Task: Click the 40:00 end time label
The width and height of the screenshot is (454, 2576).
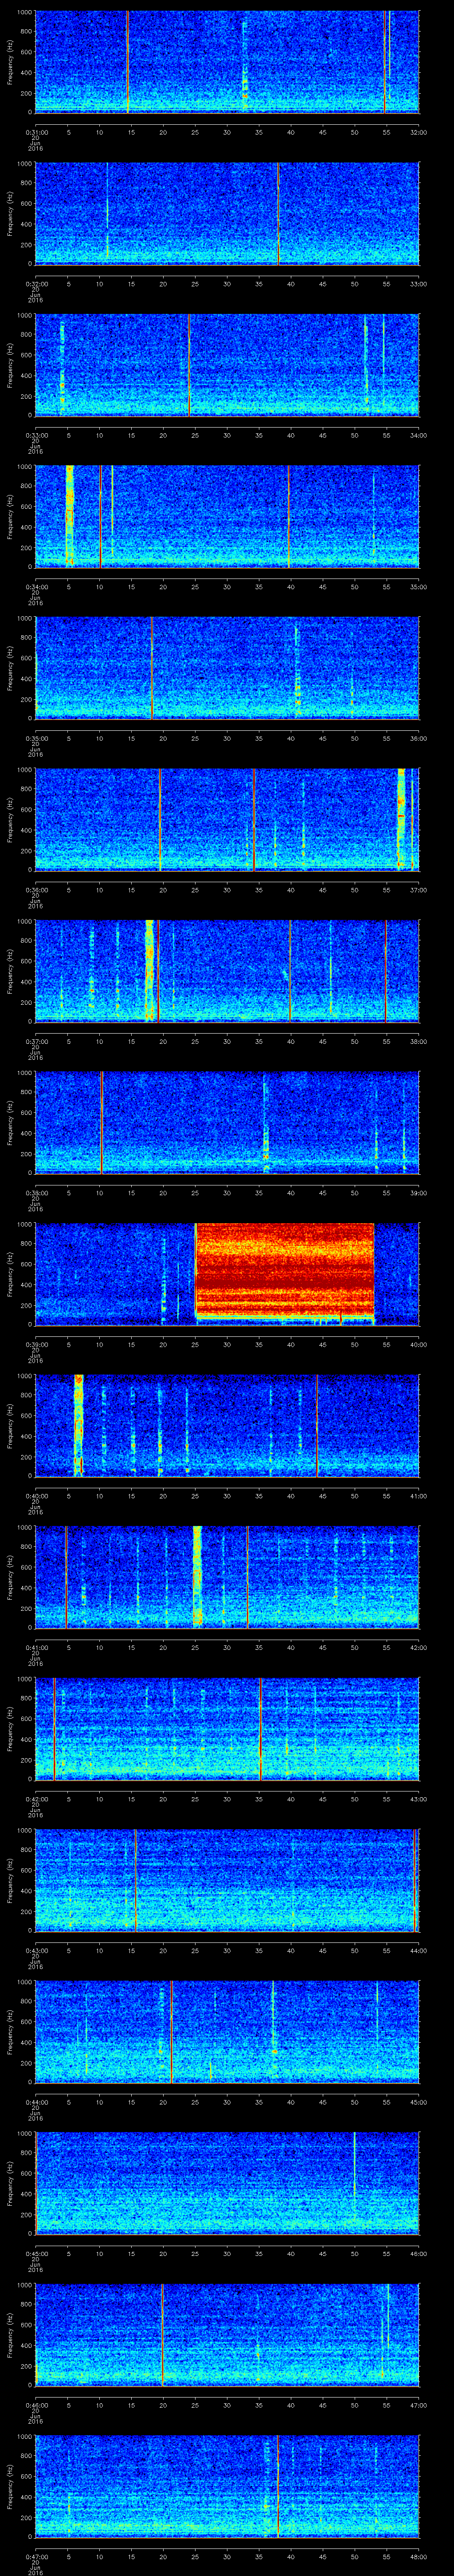Action: pyautogui.click(x=418, y=1344)
